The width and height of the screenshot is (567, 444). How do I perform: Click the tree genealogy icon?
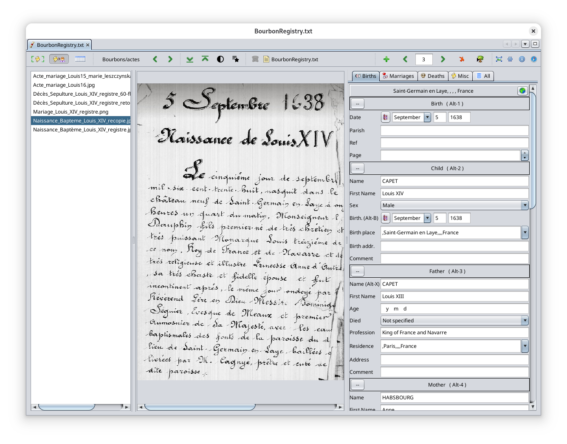pyautogui.click(x=480, y=59)
